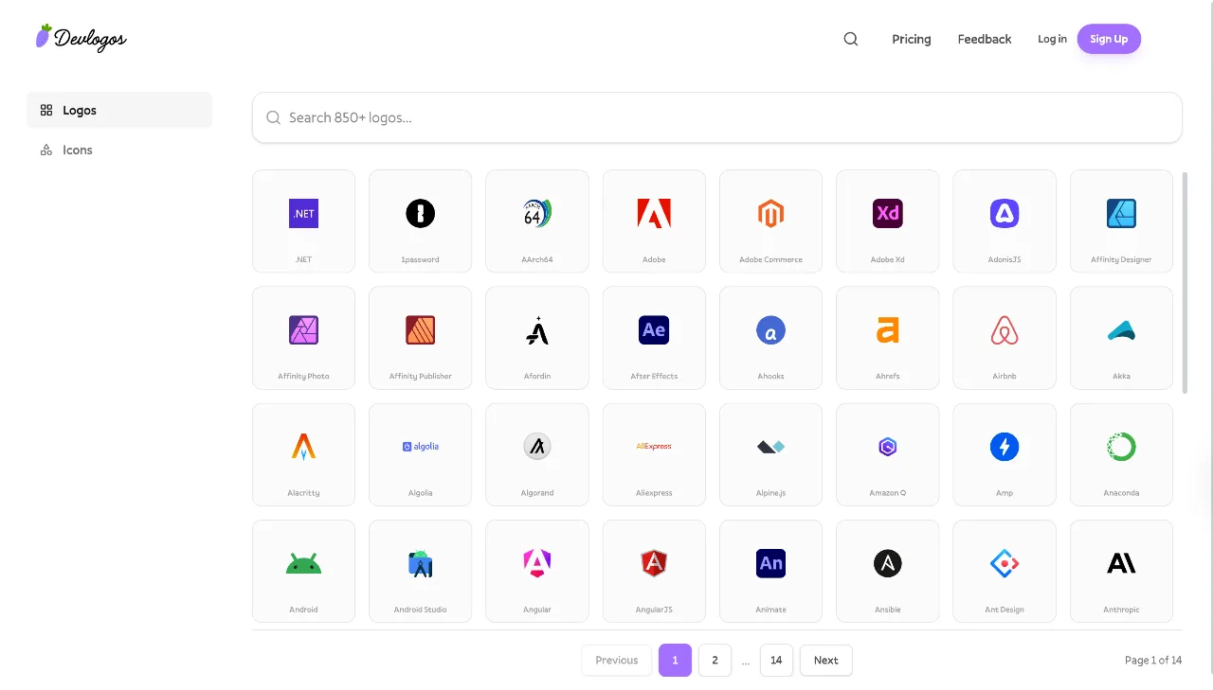
Task: Click the logo grid vertical scrollbar
Action: (x=1184, y=281)
